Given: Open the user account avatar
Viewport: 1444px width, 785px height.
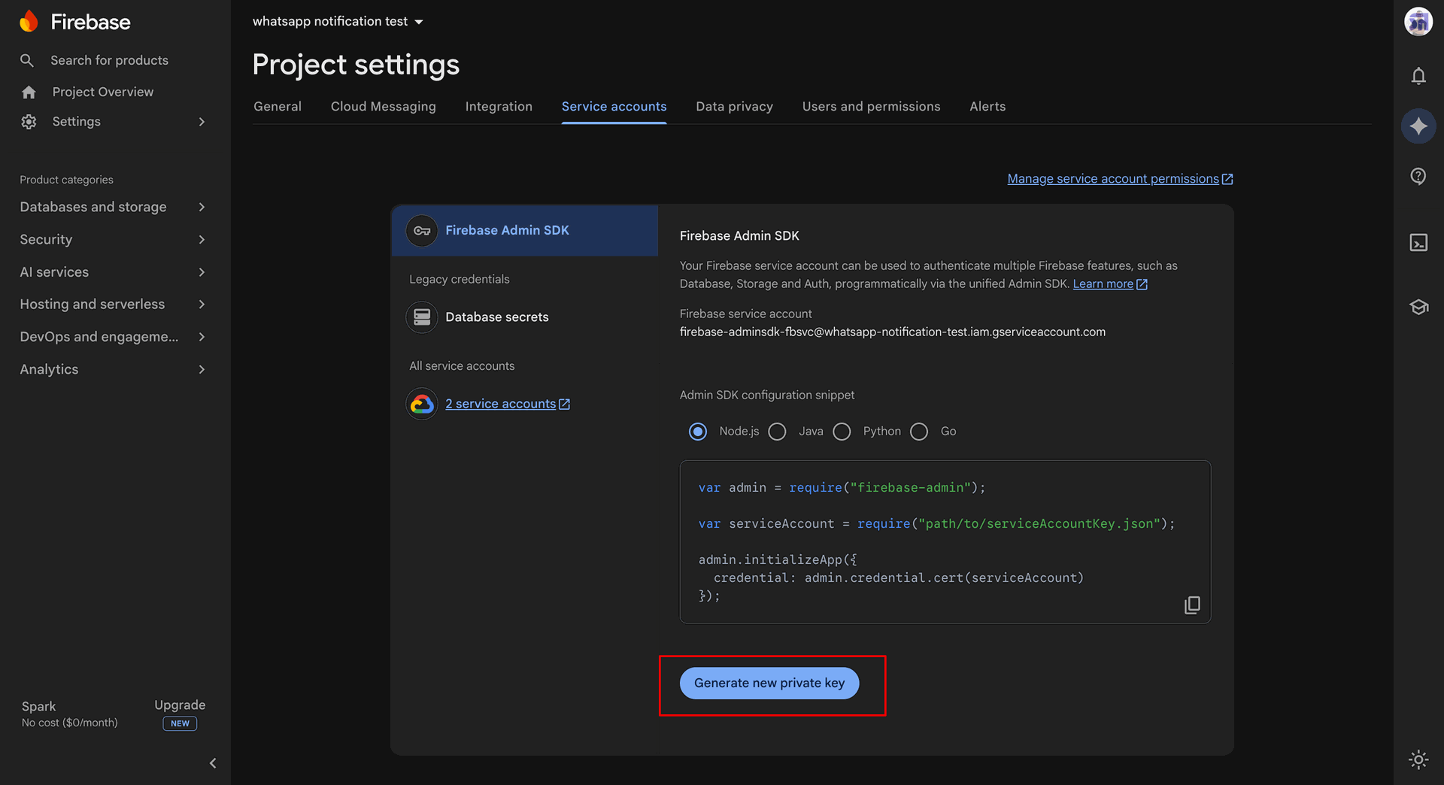Looking at the screenshot, I should point(1418,22).
